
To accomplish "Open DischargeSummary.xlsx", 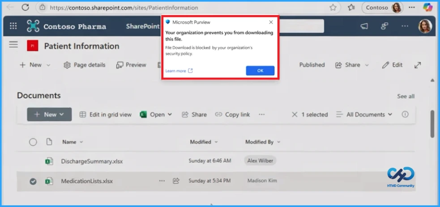I will 92,162.
